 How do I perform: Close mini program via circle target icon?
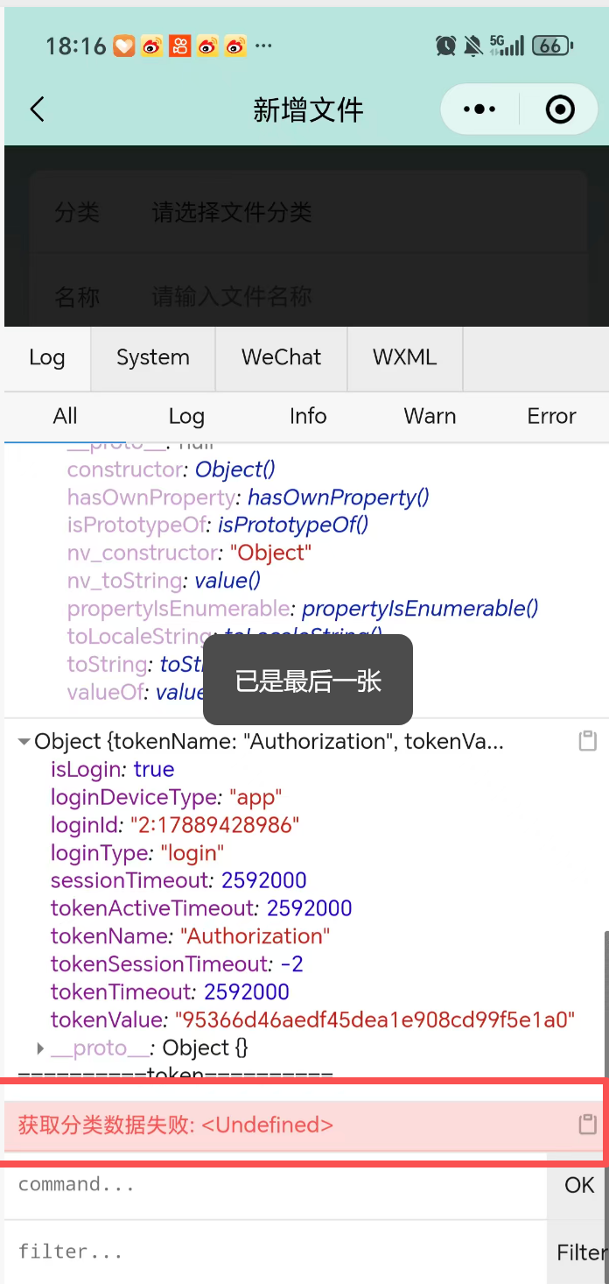tap(560, 109)
